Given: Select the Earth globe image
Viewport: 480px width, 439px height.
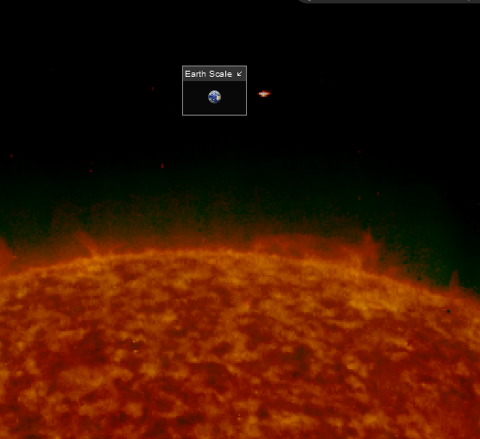Looking at the screenshot, I should pos(214,97).
